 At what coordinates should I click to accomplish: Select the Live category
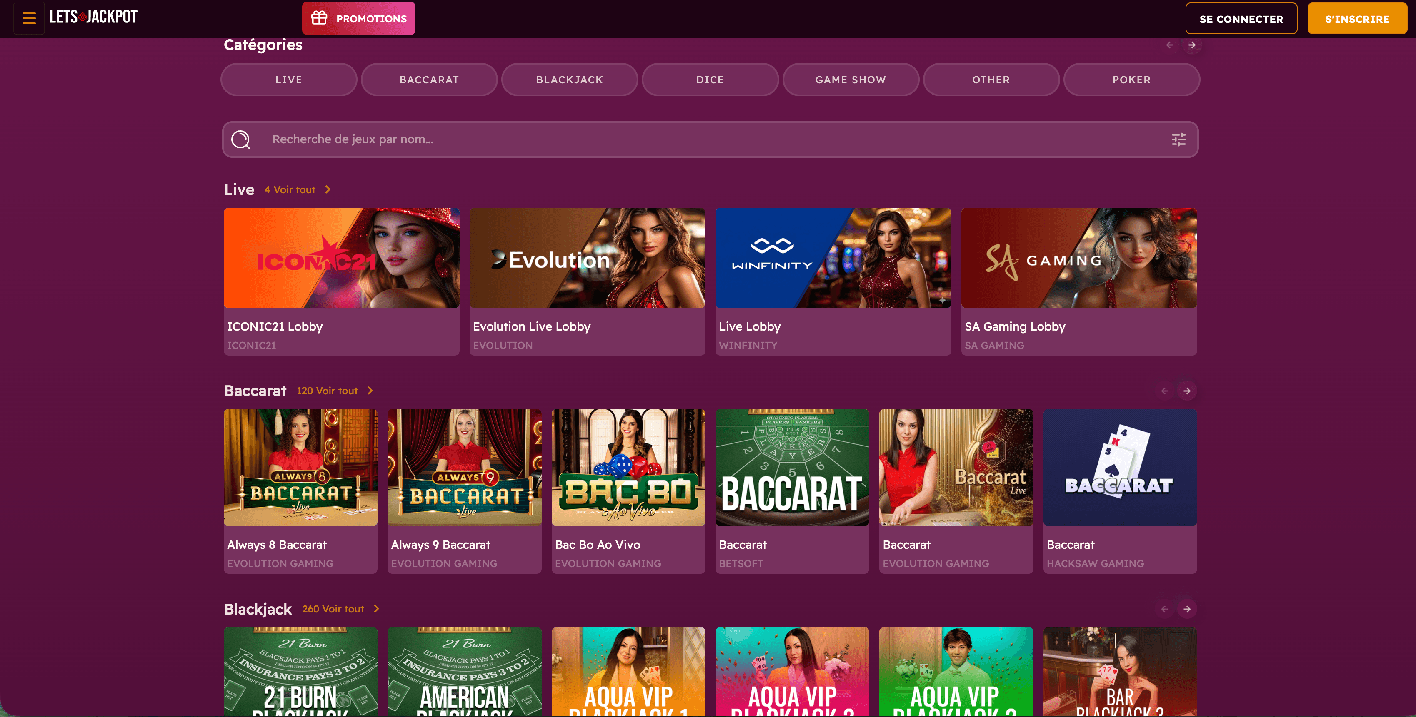pyautogui.click(x=289, y=80)
